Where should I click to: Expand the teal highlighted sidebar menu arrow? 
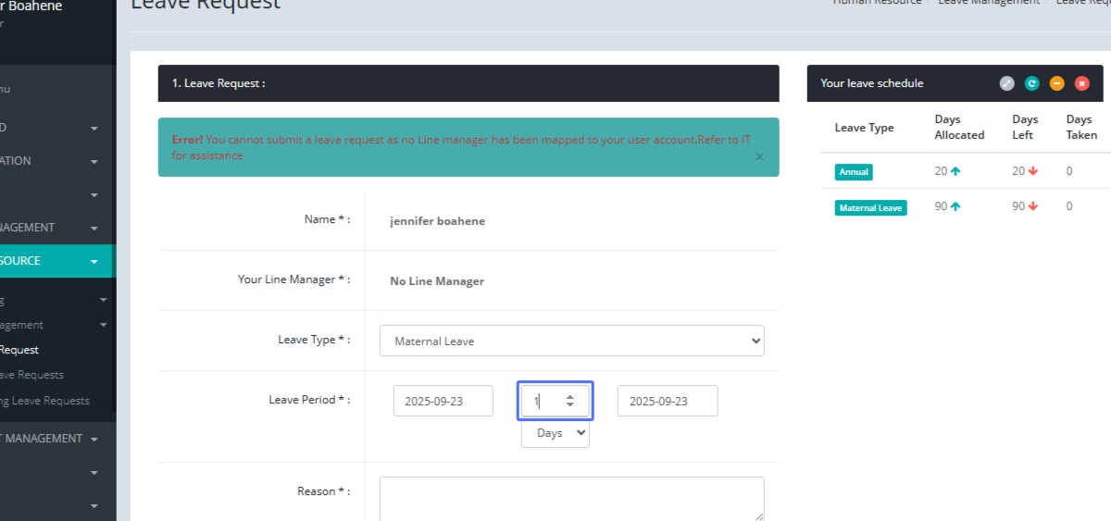(x=94, y=262)
